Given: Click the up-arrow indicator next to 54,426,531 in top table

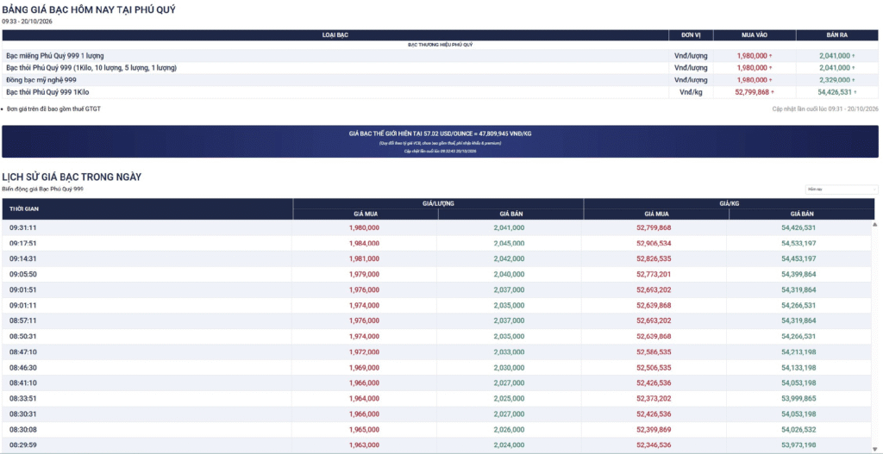Looking at the screenshot, I should click(855, 92).
